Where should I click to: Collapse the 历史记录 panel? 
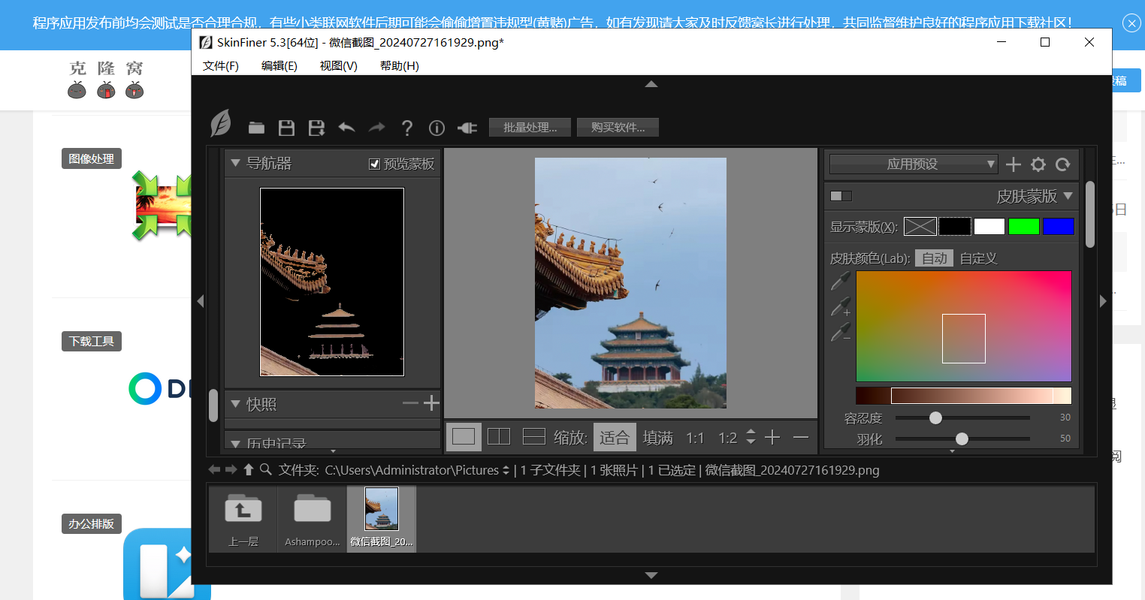pos(235,444)
